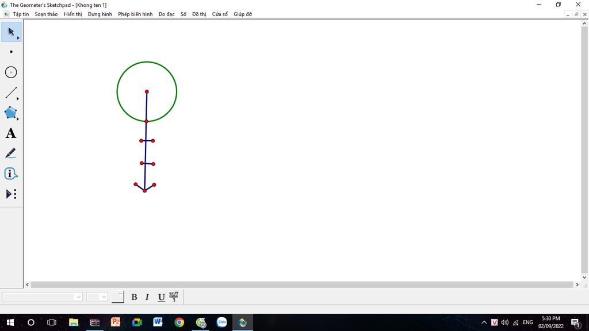Open the Đo đạc menu
The width and height of the screenshot is (589, 331).
[x=166, y=14]
